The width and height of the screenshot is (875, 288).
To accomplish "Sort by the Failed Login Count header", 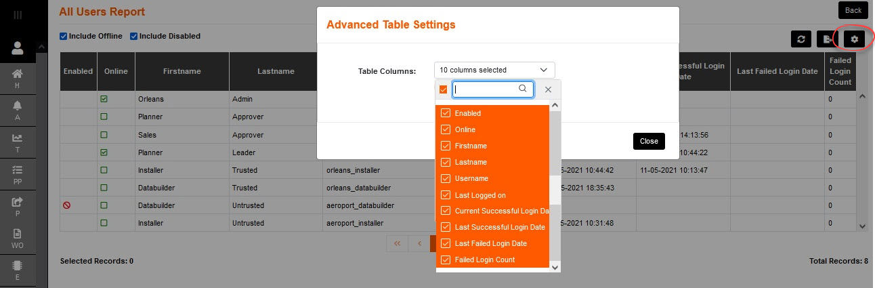I will tap(840, 71).
